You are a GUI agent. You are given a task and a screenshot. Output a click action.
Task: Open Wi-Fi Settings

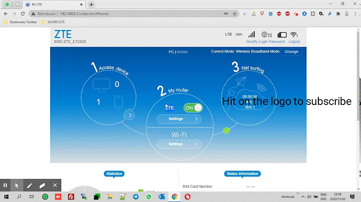[x=179, y=144]
